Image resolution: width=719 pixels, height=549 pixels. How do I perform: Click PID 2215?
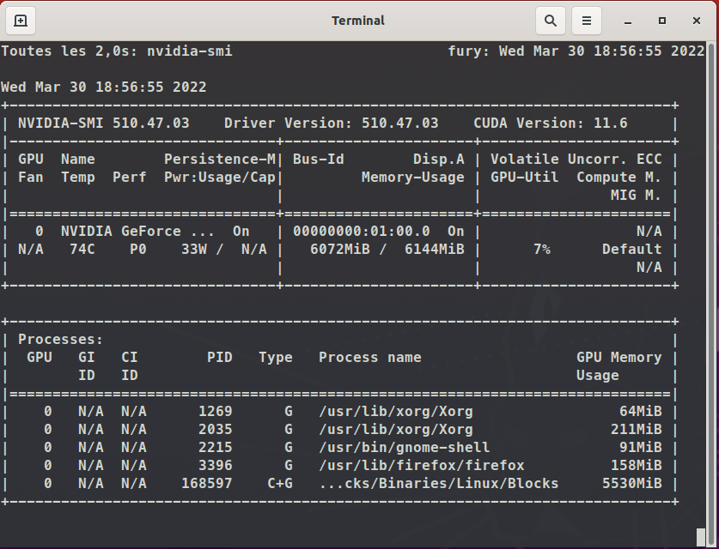pos(216,448)
